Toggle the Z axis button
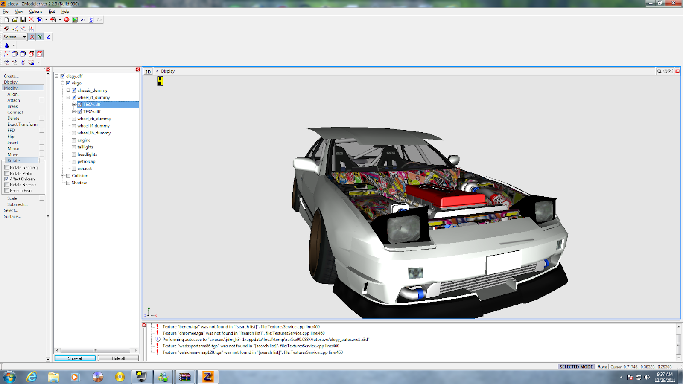The image size is (683, 384). [x=48, y=37]
